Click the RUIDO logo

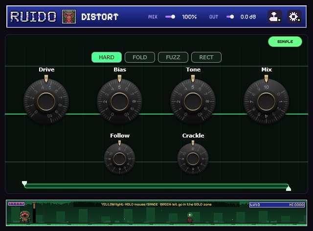(x=33, y=17)
